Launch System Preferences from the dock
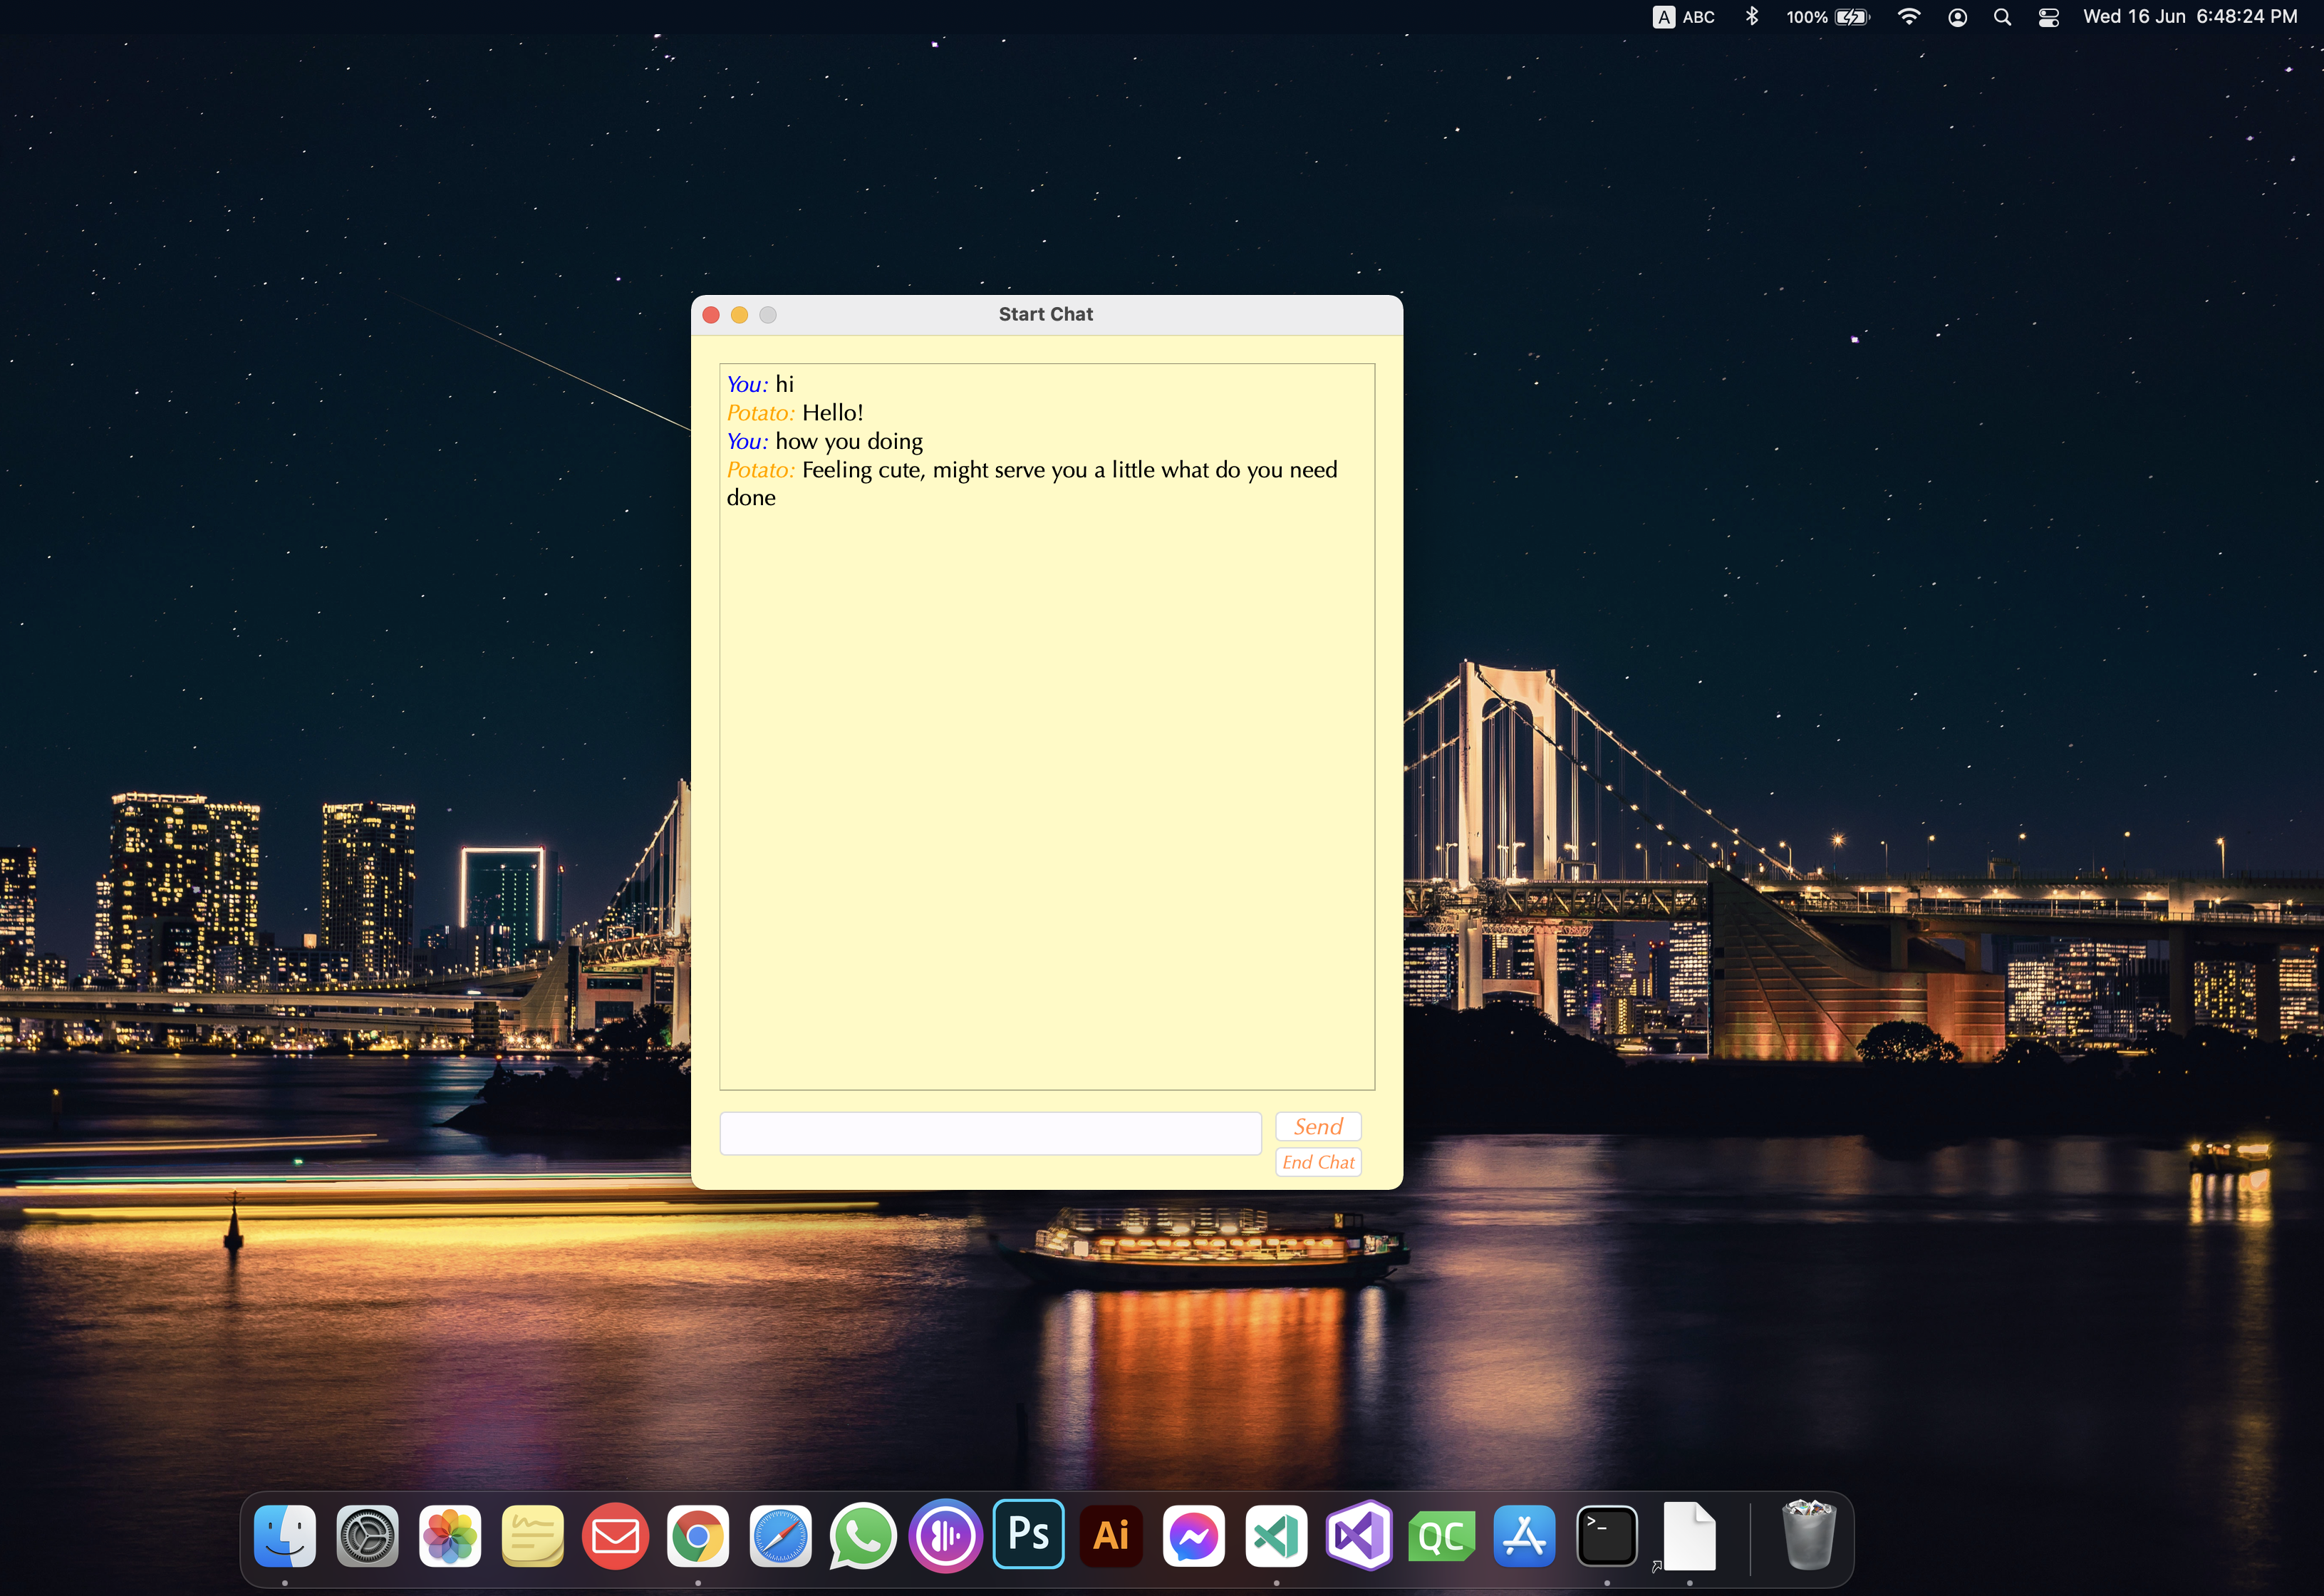2324x1596 pixels. click(x=367, y=1536)
